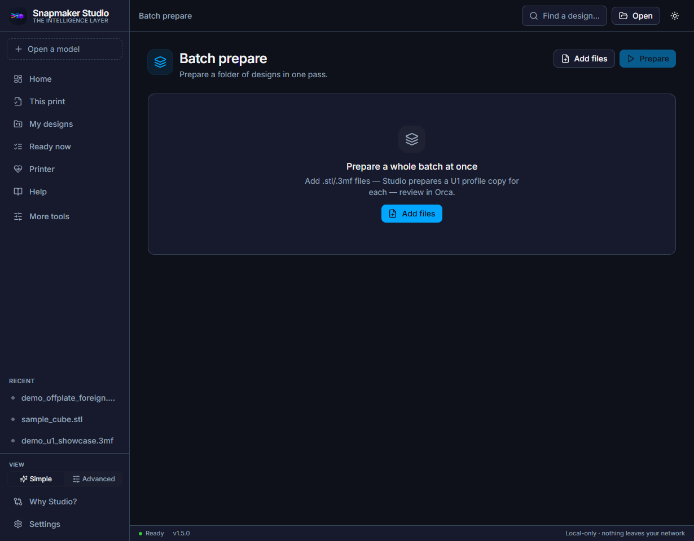The width and height of the screenshot is (694, 541).
Task: Click the This print document icon
Action: (x=18, y=101)
